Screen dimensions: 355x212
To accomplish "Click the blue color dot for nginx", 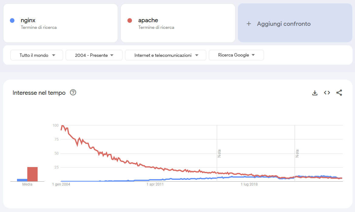I will click(12, 21).
